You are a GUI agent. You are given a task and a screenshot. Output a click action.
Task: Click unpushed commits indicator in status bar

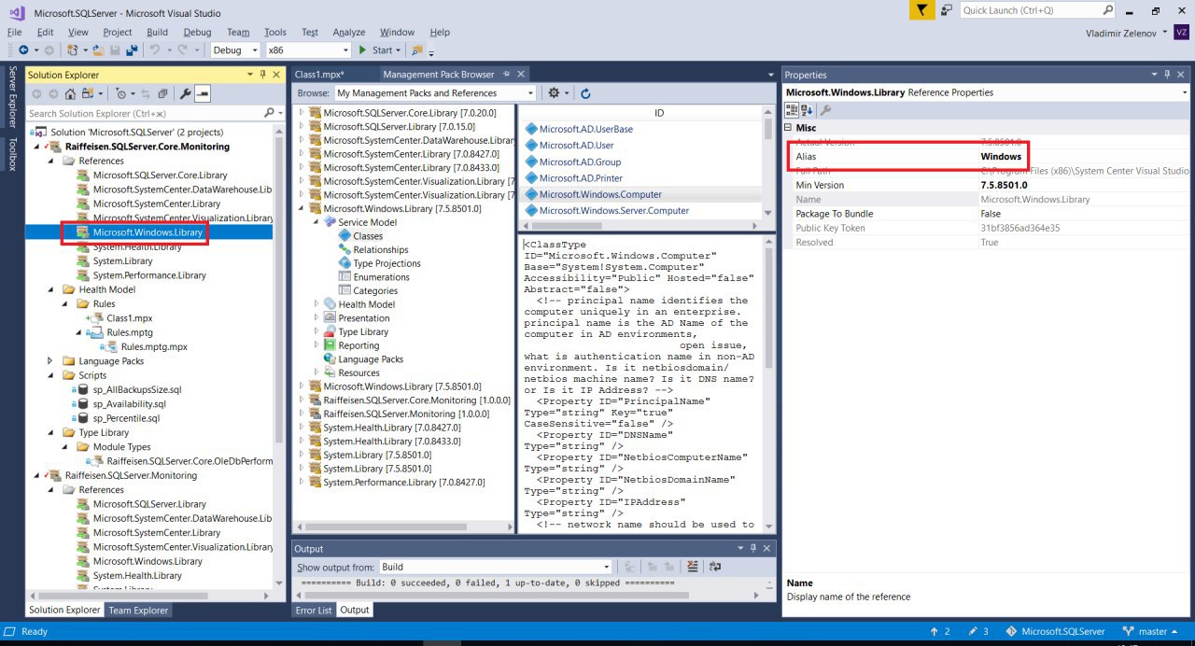pos(940,632)
